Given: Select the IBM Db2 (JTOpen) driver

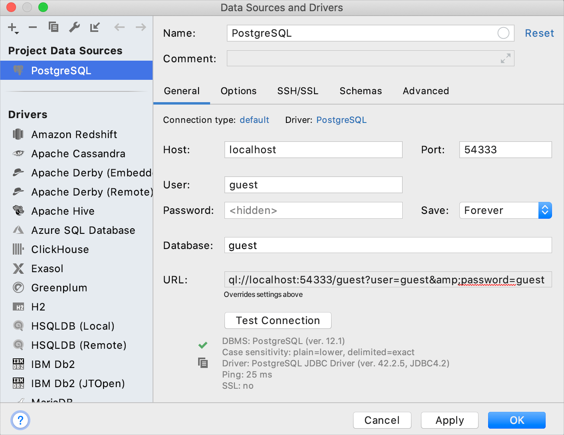Looking at the screenshot, I should 76,384.
